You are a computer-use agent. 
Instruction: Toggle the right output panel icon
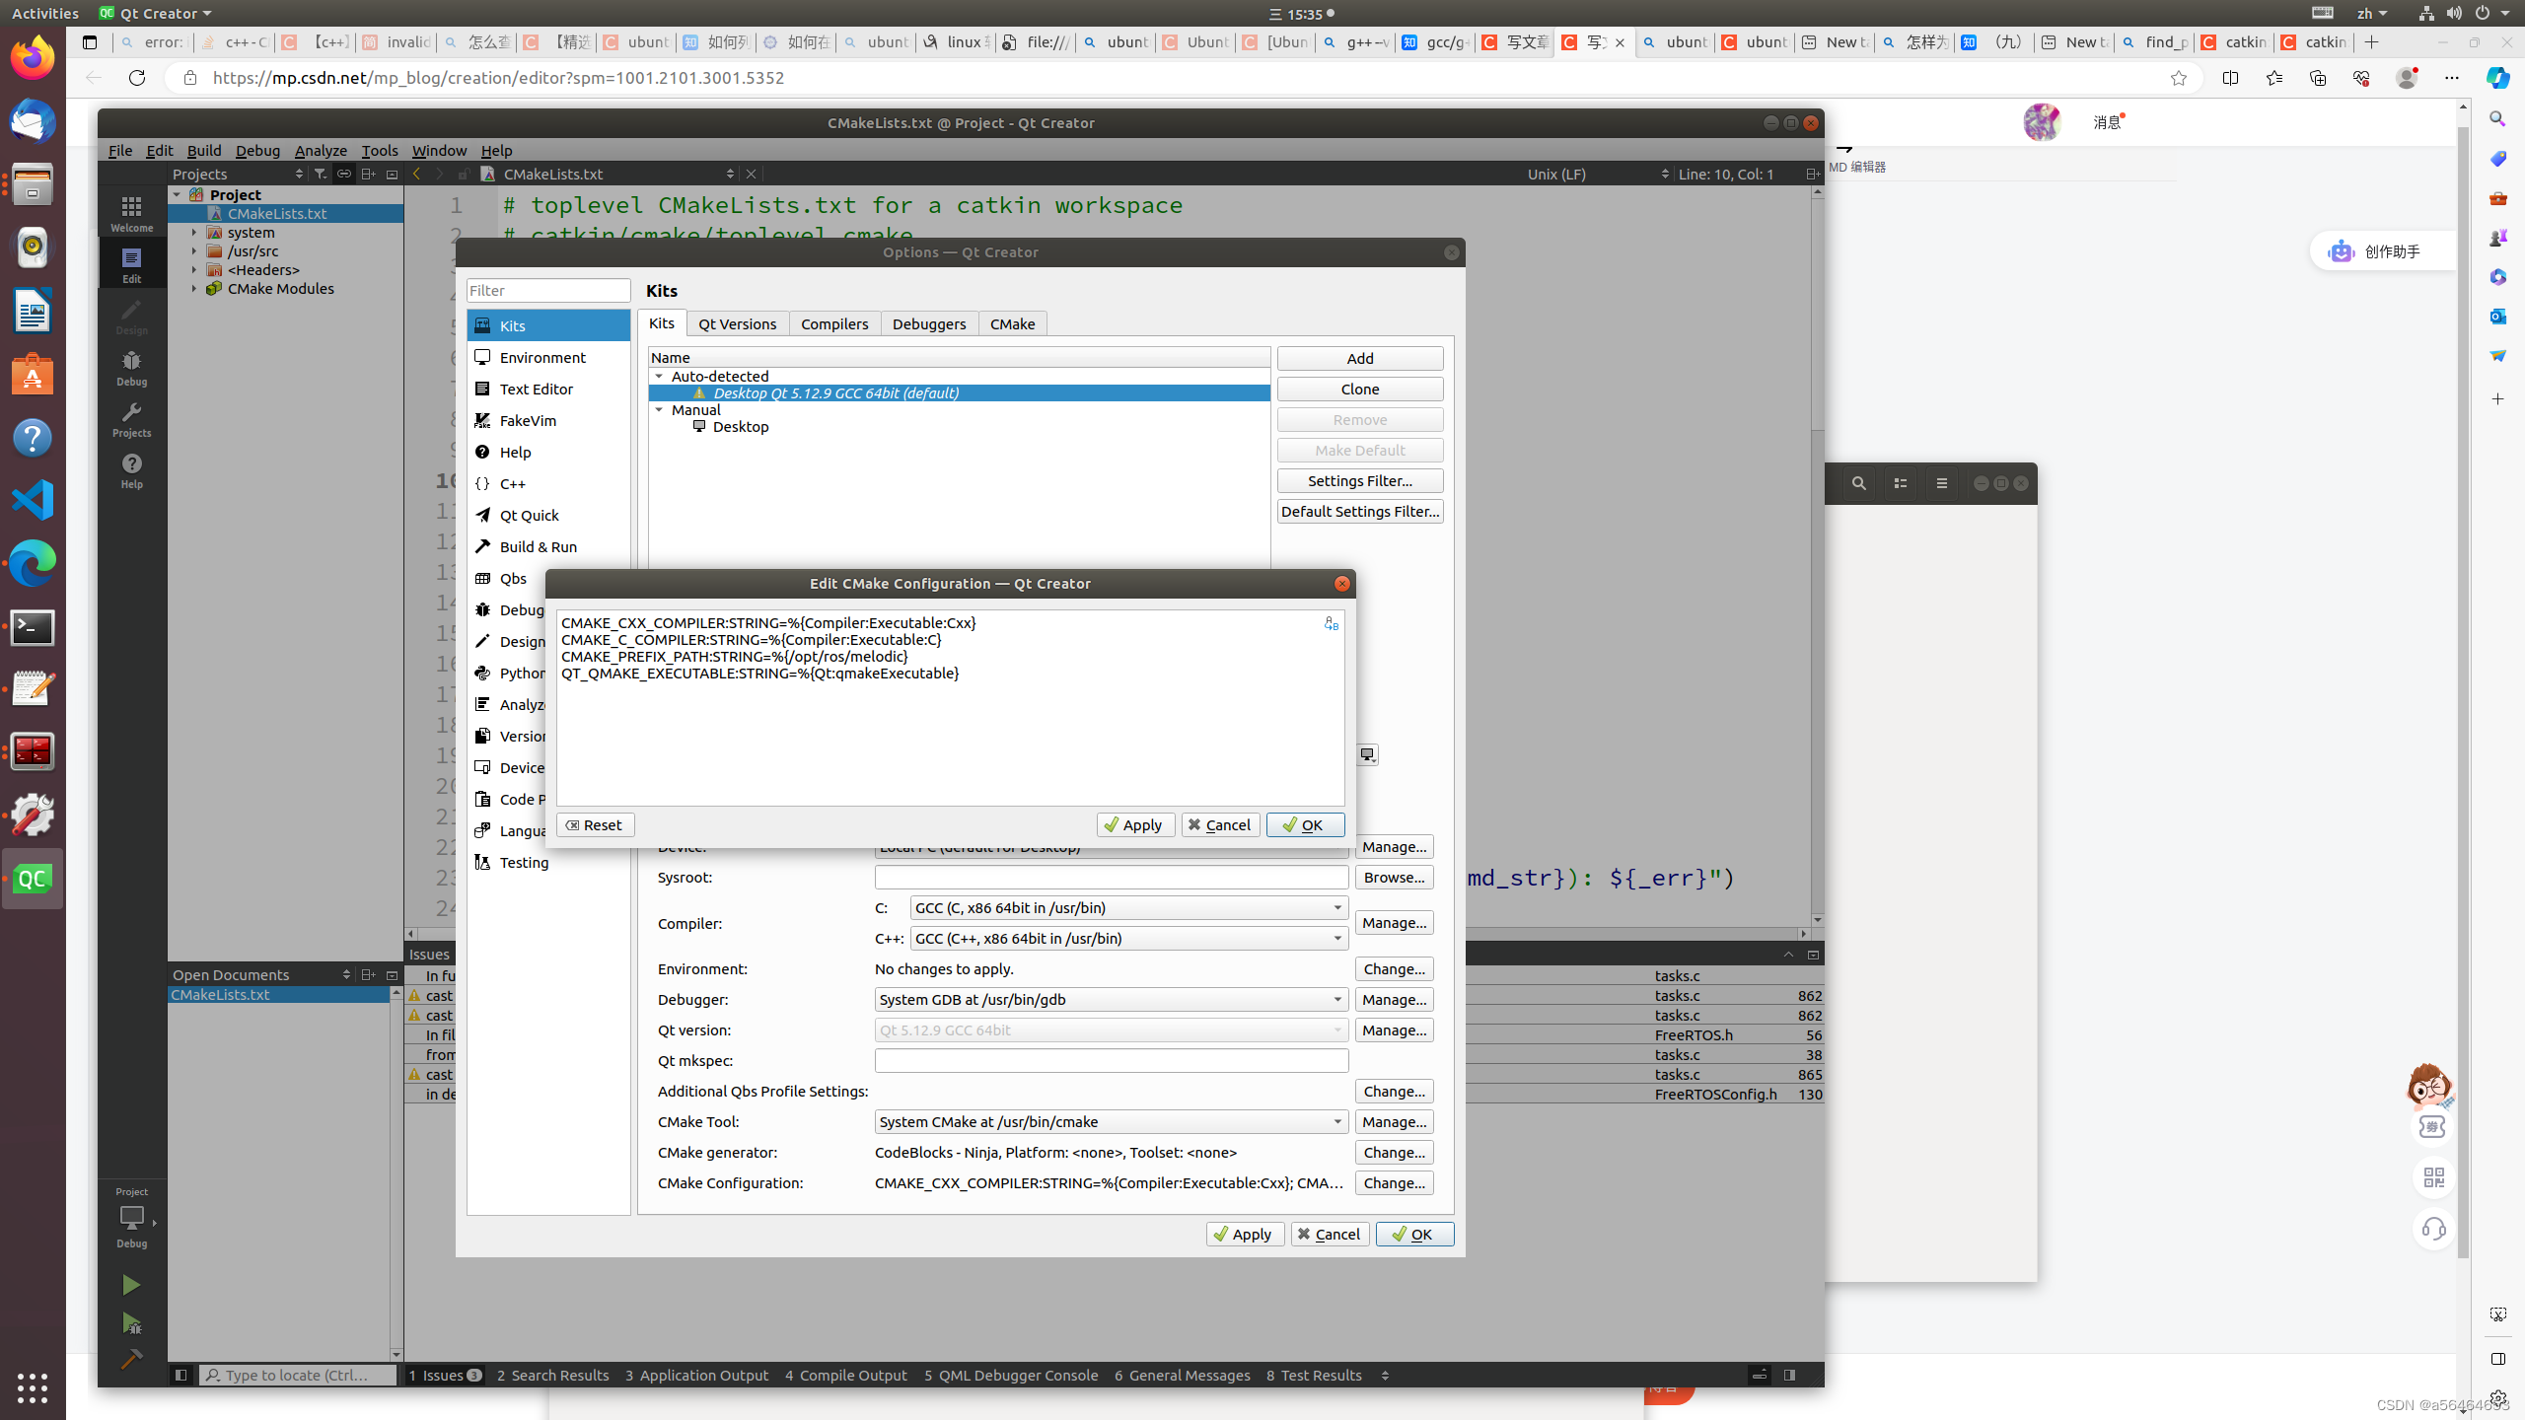(x=1789, y=1375)
